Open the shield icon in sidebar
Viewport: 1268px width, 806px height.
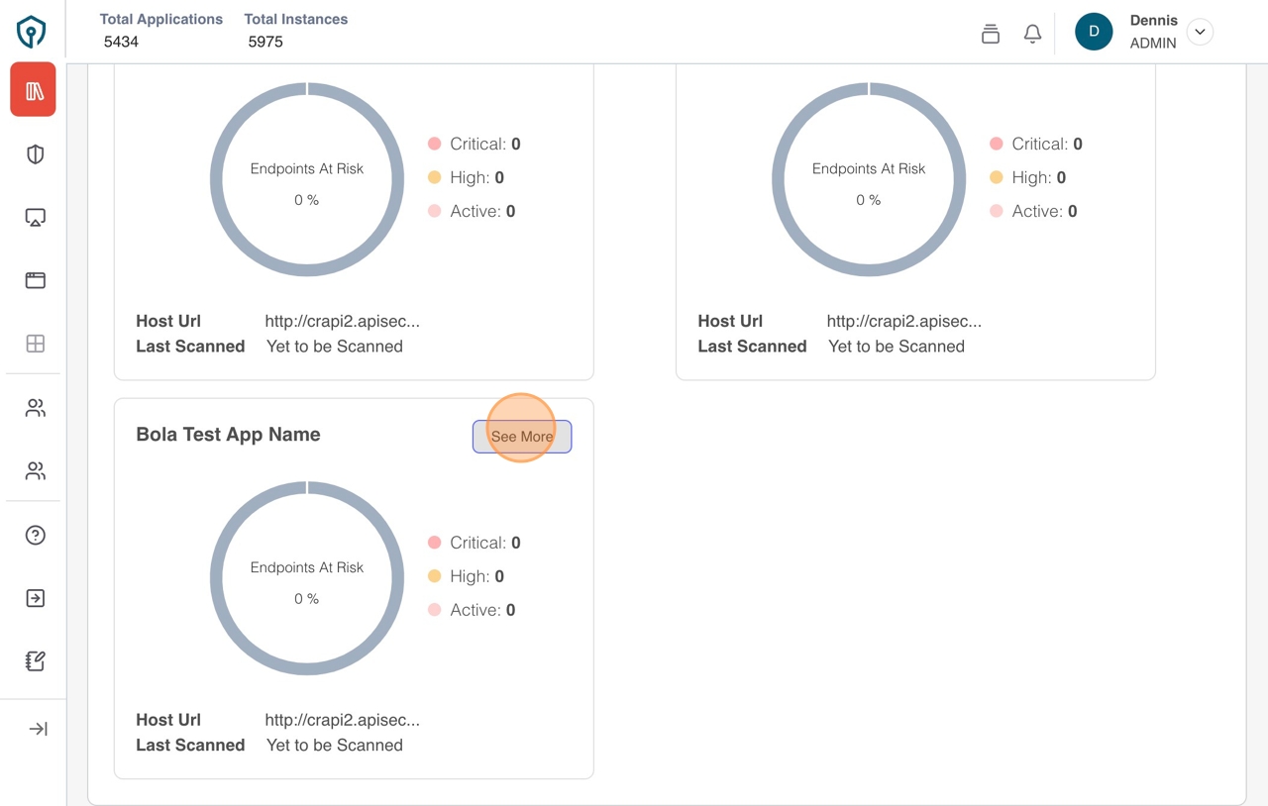point(36,154)
